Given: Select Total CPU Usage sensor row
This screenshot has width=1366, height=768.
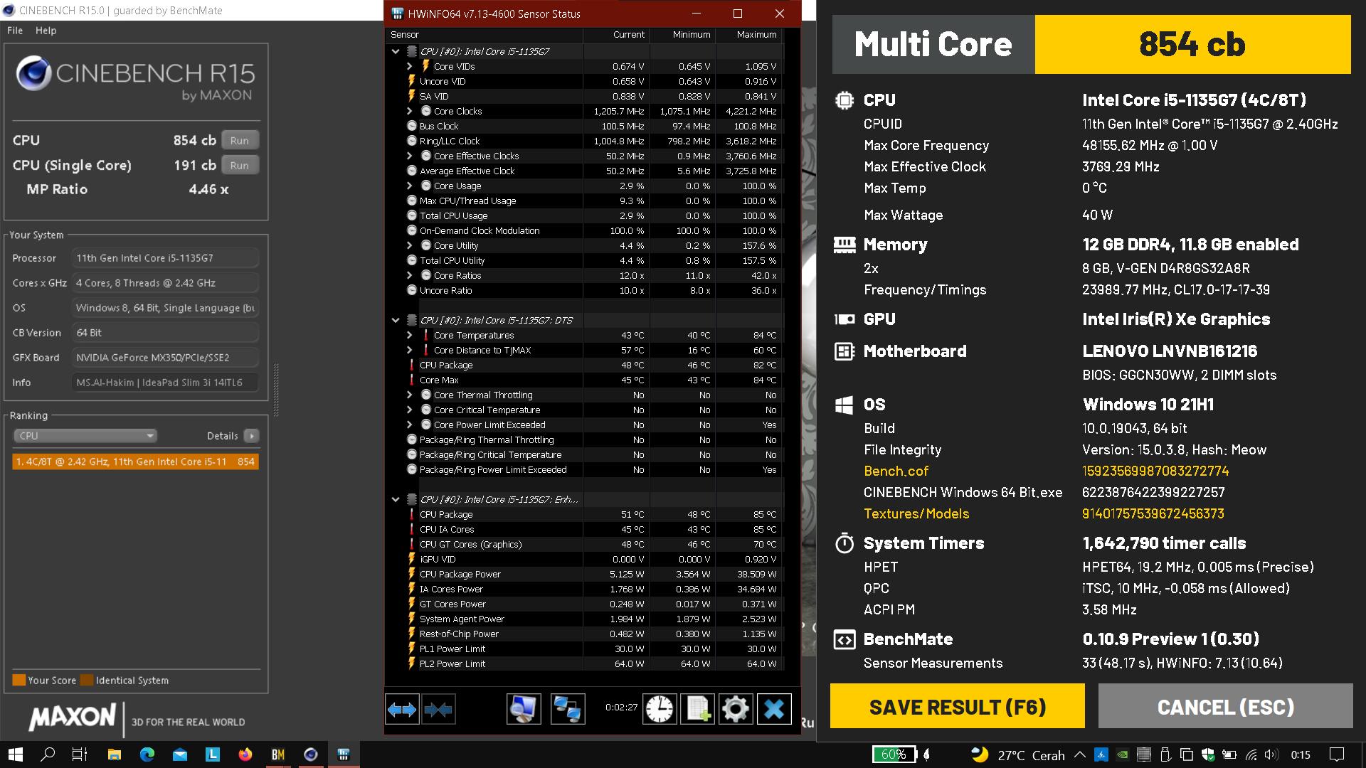Looking at the screenshot, I should (x=583, y=215).
